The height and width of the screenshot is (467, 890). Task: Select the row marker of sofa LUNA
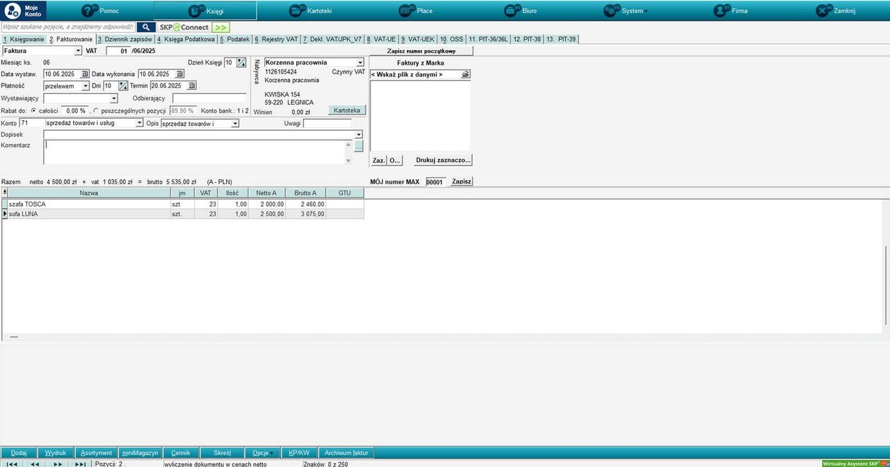pyautogui.click(x=4, y=214)
